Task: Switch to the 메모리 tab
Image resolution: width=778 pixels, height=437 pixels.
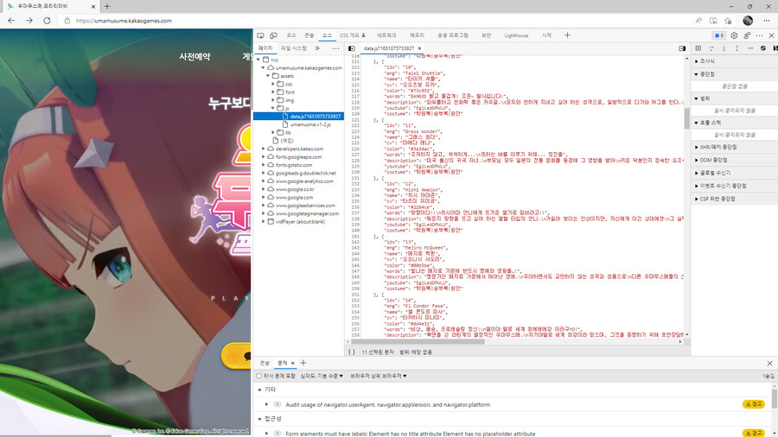Action: pyautogui.click(x=417, y=35)
